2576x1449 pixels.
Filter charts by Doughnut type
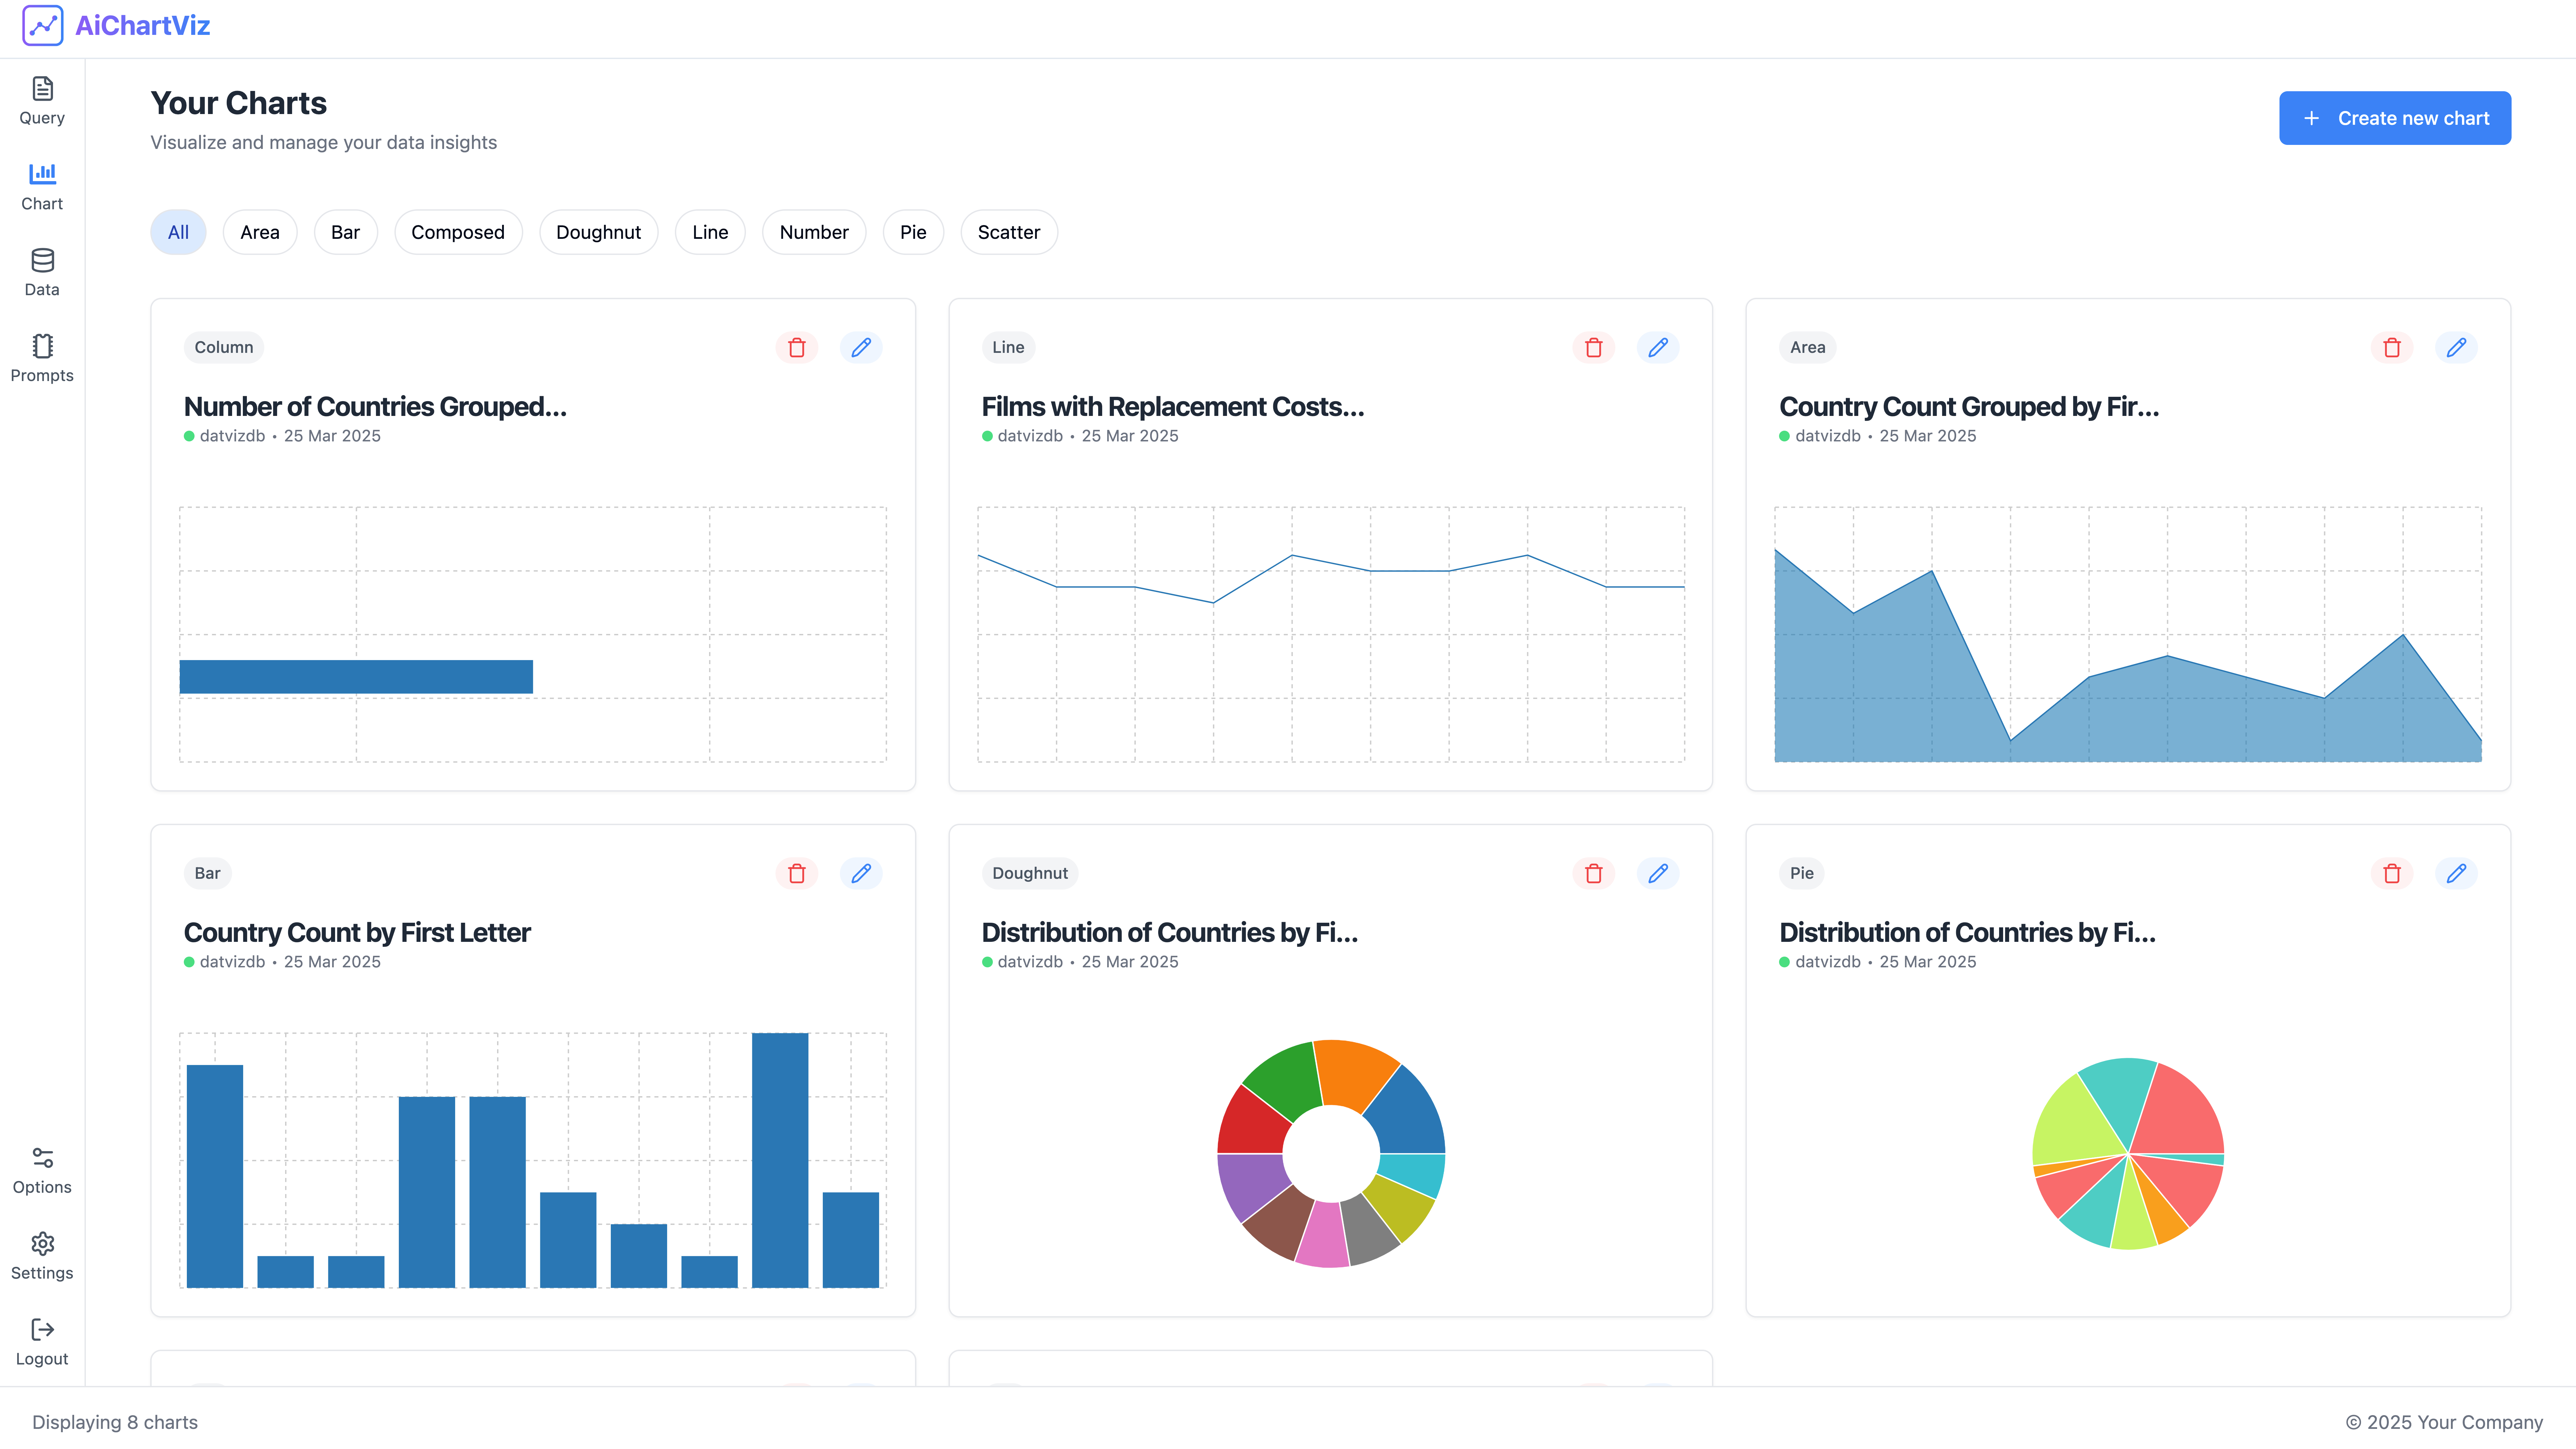(x=598, y=232)
